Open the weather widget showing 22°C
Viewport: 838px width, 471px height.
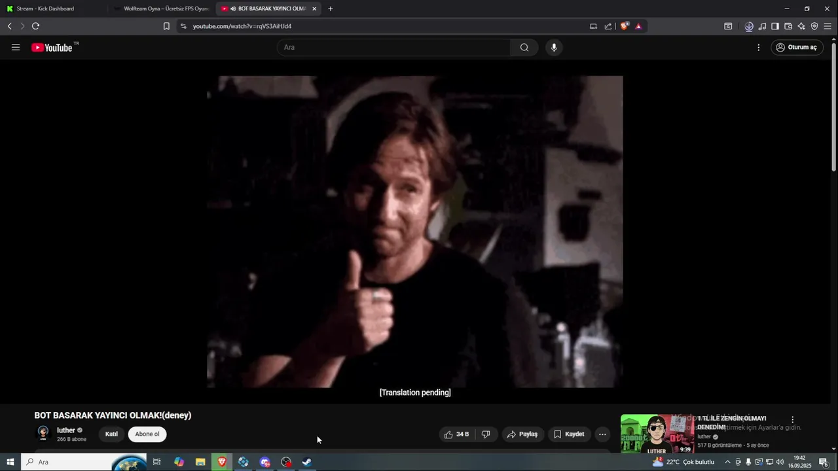point(683,462)
